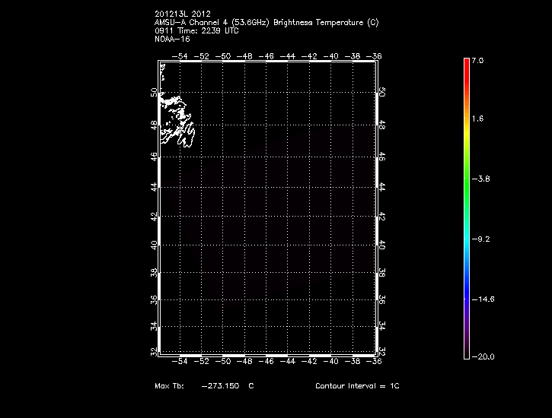Screen dimensions: 552x418
Task: Click the -36 longitude label on bottom axis
Action: pyautogui.click(x=372, y=363)
